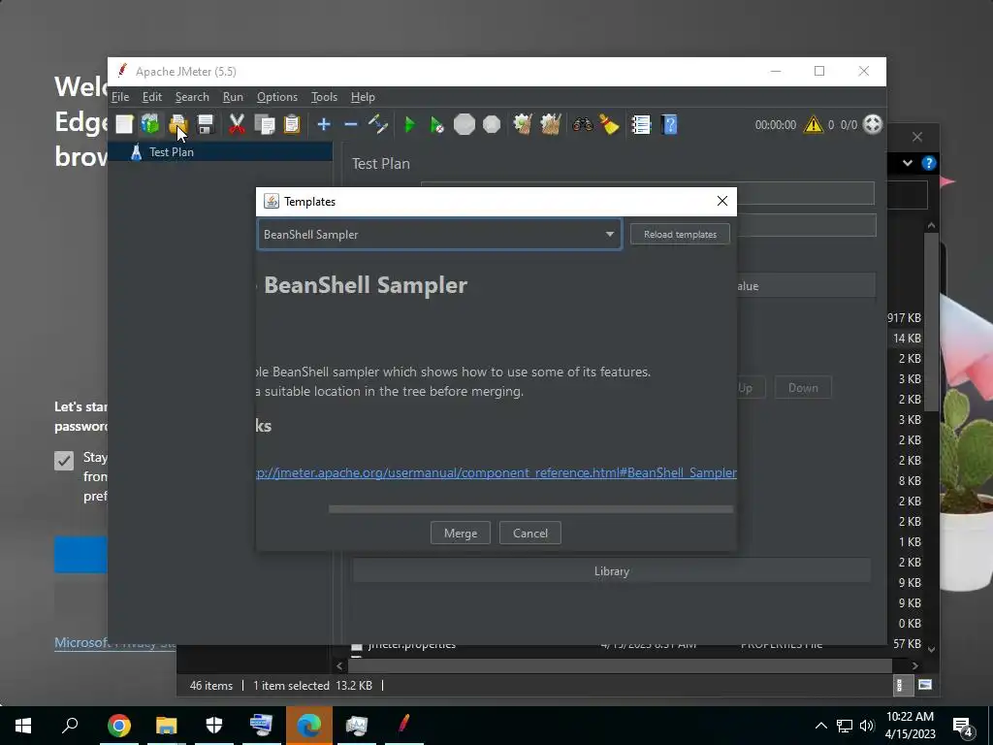Toggle the Stay checkbox in Edge window
993x745 pixels.
(64, 461)
